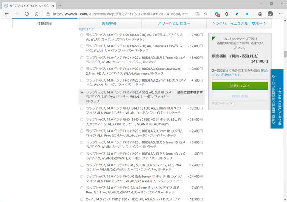The width and height of the screenshot is (287, 202).
Task: Click the page vertical scrollbar thumb
Action: (x=285, y=54)
